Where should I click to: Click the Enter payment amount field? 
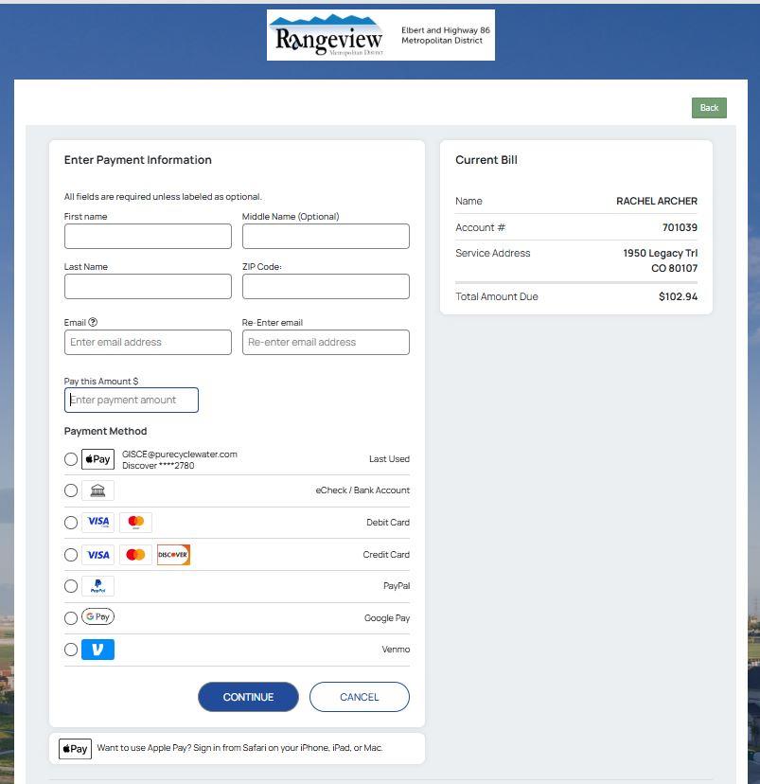click(131, 400)
